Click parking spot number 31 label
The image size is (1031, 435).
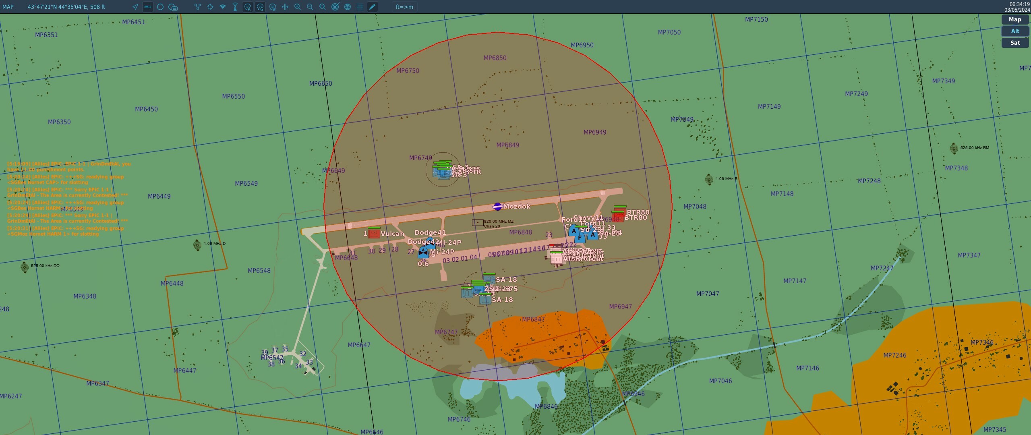(352, 253)
